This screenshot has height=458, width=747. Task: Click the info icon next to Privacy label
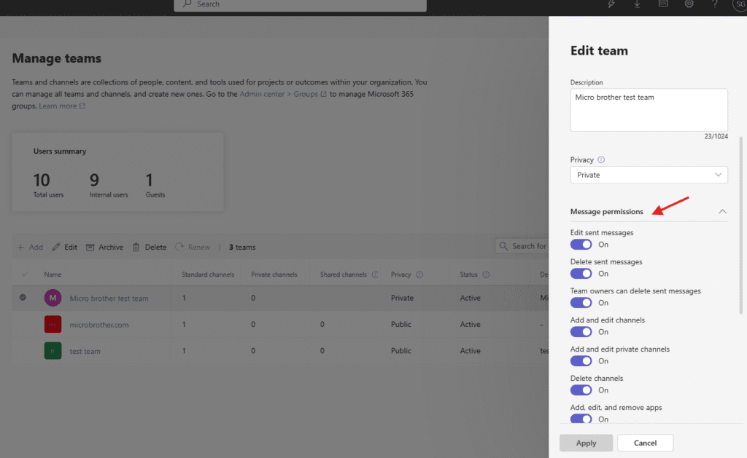tap(601, 160)
